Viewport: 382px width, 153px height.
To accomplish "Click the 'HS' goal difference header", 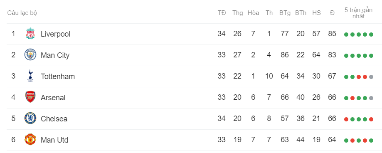I will (316, 13).
